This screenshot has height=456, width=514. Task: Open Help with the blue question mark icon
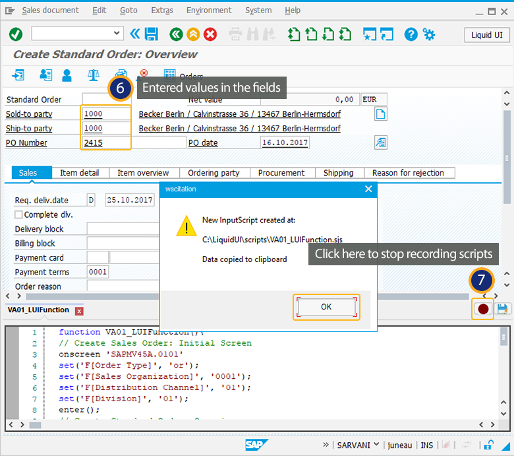pos(411,34)
